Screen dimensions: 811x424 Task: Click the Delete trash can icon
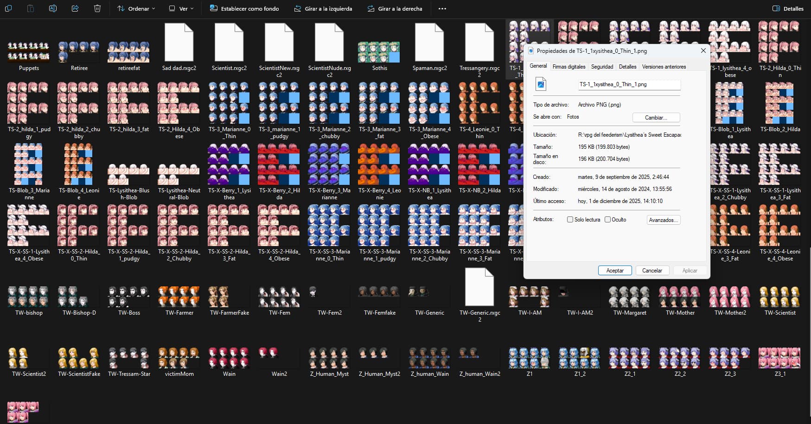[x=97, y=8]
